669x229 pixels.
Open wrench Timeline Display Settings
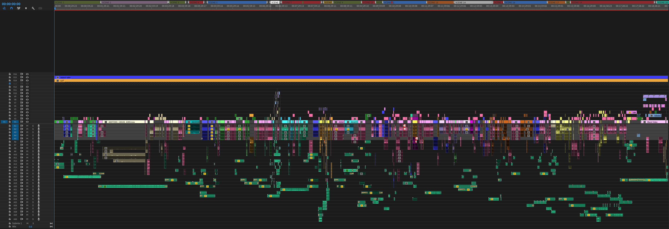coord(33,8)
